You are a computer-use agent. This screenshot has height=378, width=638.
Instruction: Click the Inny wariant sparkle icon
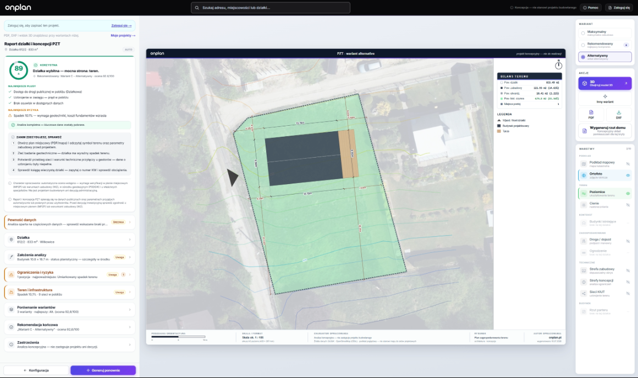point(605,96)
